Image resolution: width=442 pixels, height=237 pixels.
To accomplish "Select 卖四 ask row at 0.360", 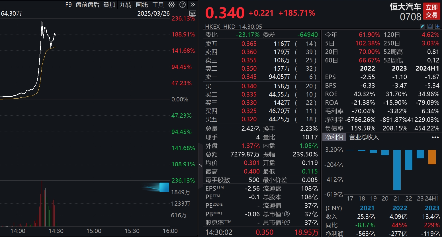I will pos(261,52).
